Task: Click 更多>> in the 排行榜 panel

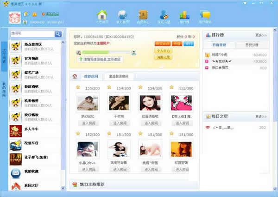Action: [x=261, y=35]
